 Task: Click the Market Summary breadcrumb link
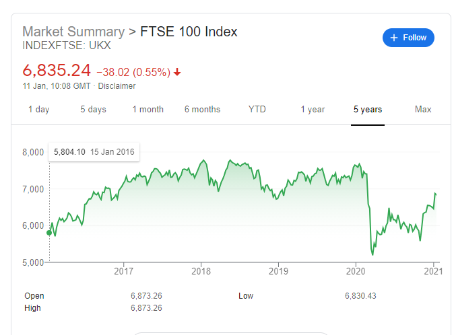pos(73,32)
